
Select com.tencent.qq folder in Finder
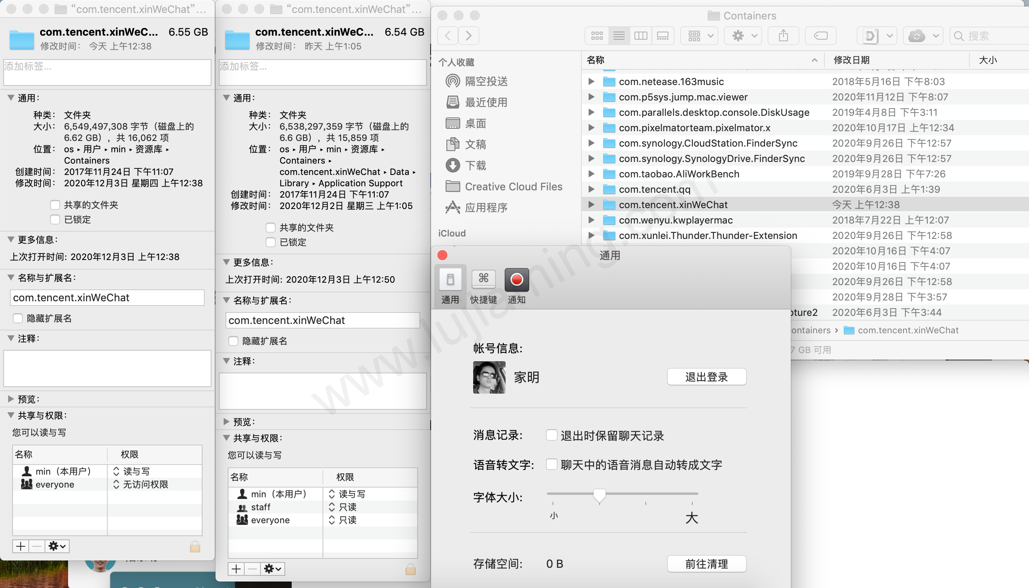[x=805, y=189]
